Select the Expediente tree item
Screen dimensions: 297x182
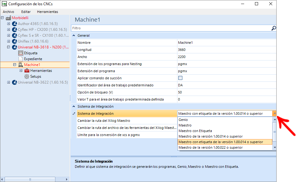33,59
